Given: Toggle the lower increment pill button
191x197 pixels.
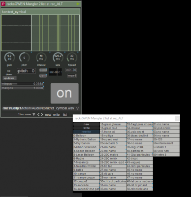Looking at the screenshot, I should click(x=43, y=76).
